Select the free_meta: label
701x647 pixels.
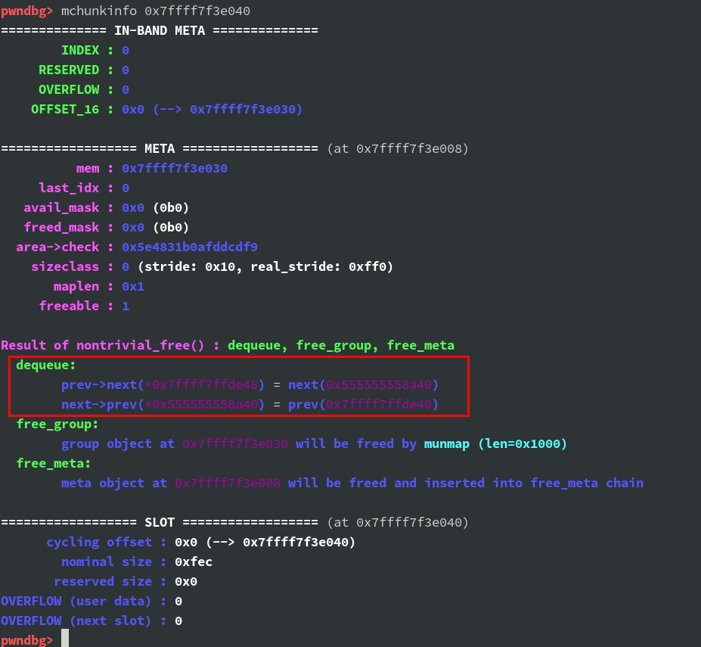pos(53,463)
